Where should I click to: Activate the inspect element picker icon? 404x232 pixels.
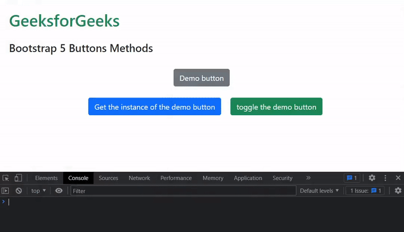6,178
